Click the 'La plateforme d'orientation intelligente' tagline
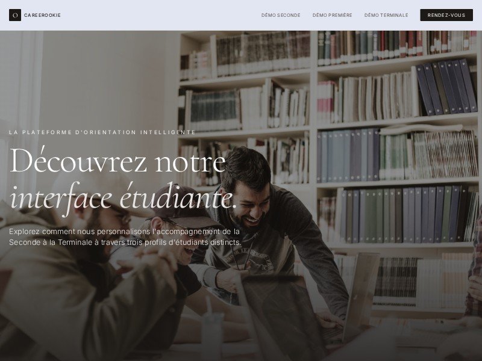Viewport: 482px width, 361px height. point(102,132)
